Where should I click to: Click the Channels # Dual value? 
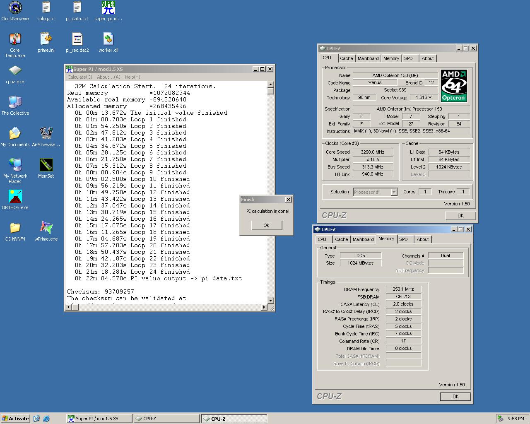click(446, 255)
